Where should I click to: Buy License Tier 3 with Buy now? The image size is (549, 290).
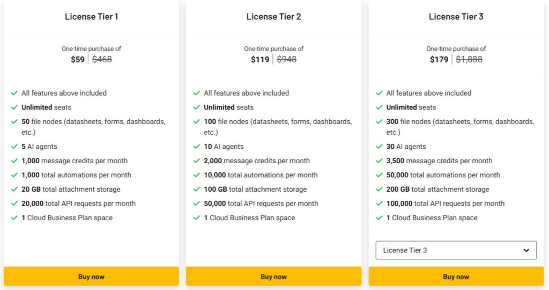(x=456, y=277)
